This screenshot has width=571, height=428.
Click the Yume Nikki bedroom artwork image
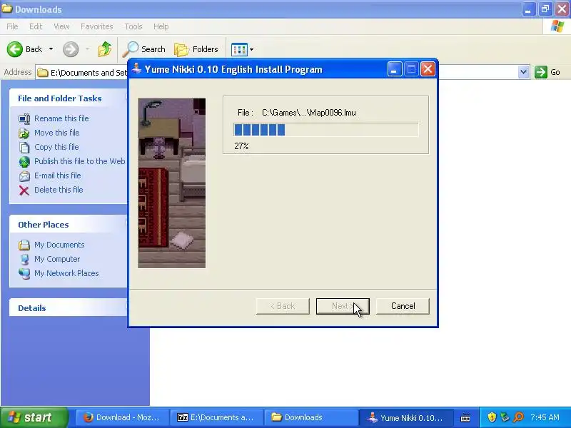click(x=172, y=183)
